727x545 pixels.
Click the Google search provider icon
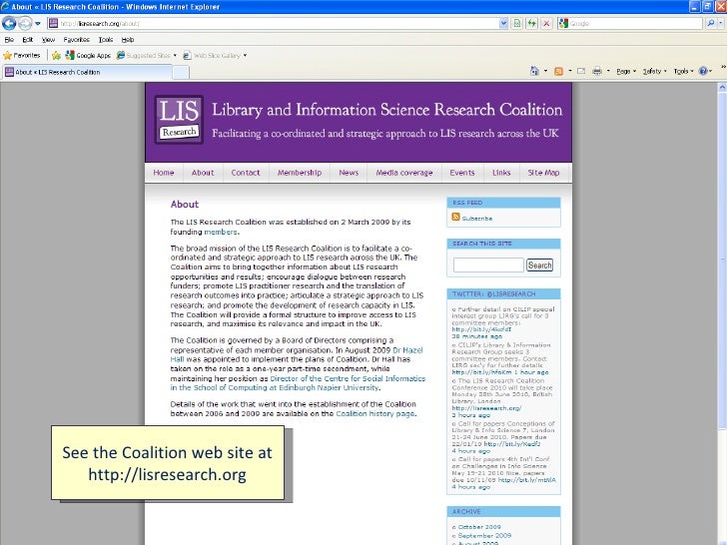click(562, 23)
